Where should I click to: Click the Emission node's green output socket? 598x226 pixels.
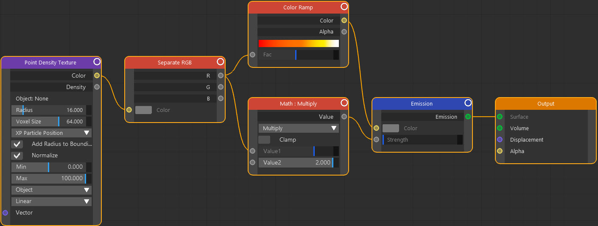click(468, 117)
